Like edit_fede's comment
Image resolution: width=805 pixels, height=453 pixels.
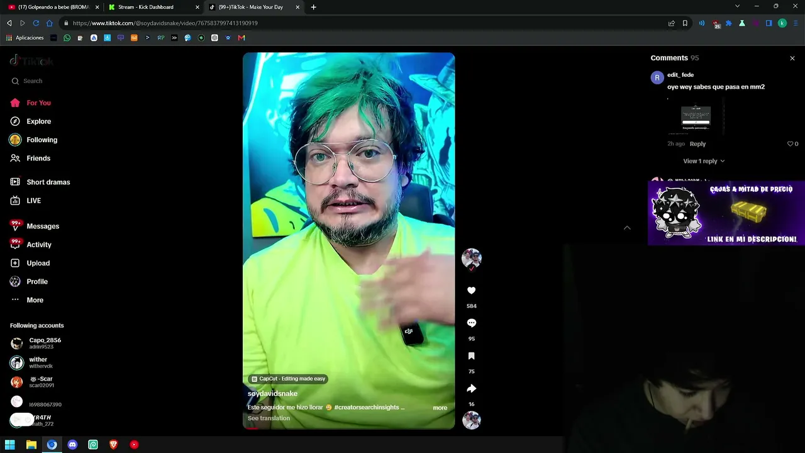point(790,144)
